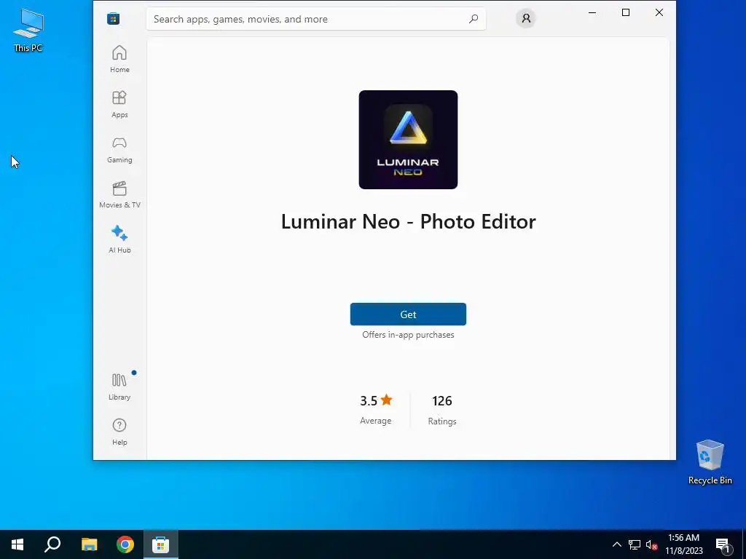This screenshot has width=746, height=559.
Task: Open the Home section in Store sidebar
Action: click(119, 59)
